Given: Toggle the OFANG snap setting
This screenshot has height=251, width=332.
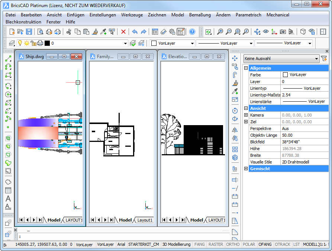Looking at the screenshot, I should tap(265, 245).
